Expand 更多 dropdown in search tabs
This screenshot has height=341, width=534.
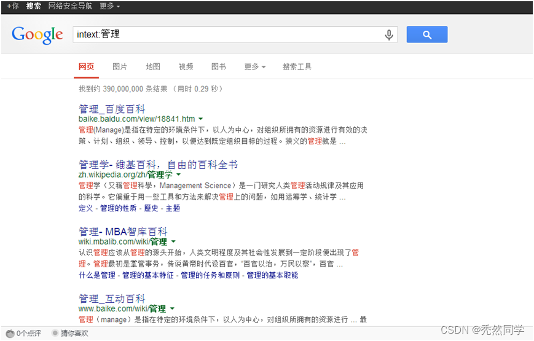click(x=255, y=66)
